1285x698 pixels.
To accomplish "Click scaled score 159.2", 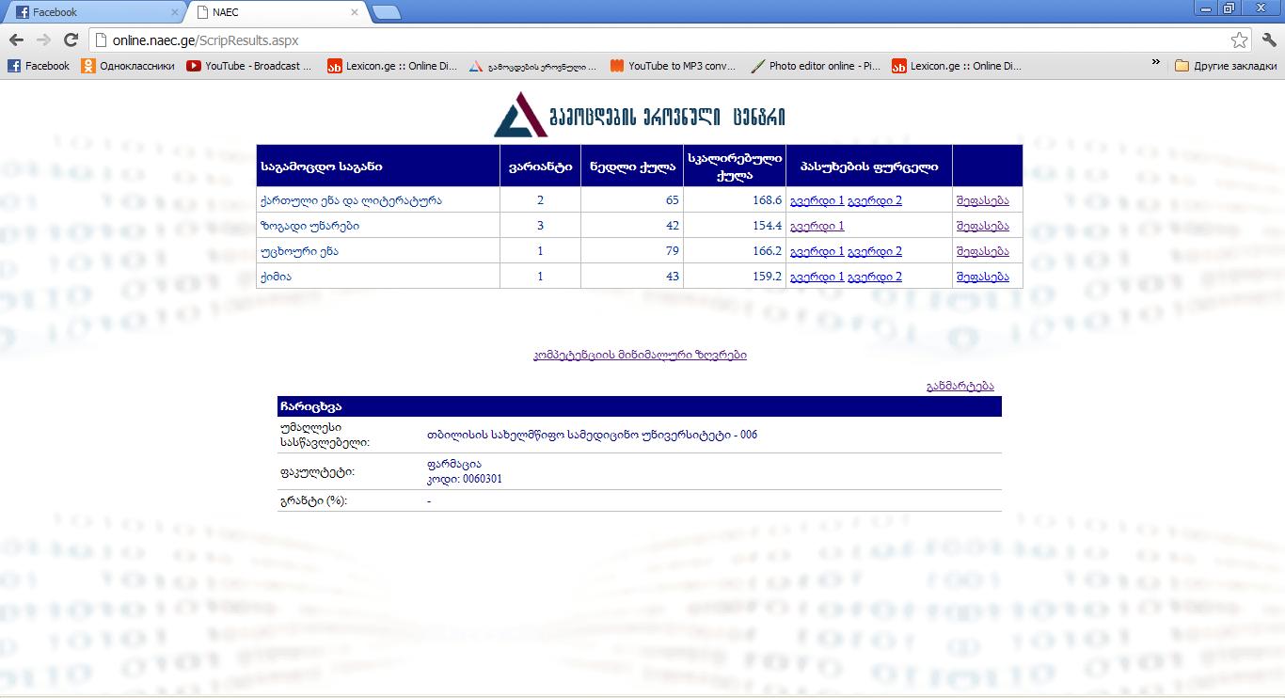I will pos(768,277).
